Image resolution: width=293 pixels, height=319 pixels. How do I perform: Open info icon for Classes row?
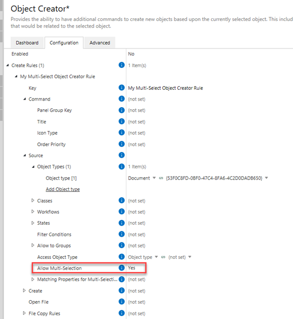point(121,201)
